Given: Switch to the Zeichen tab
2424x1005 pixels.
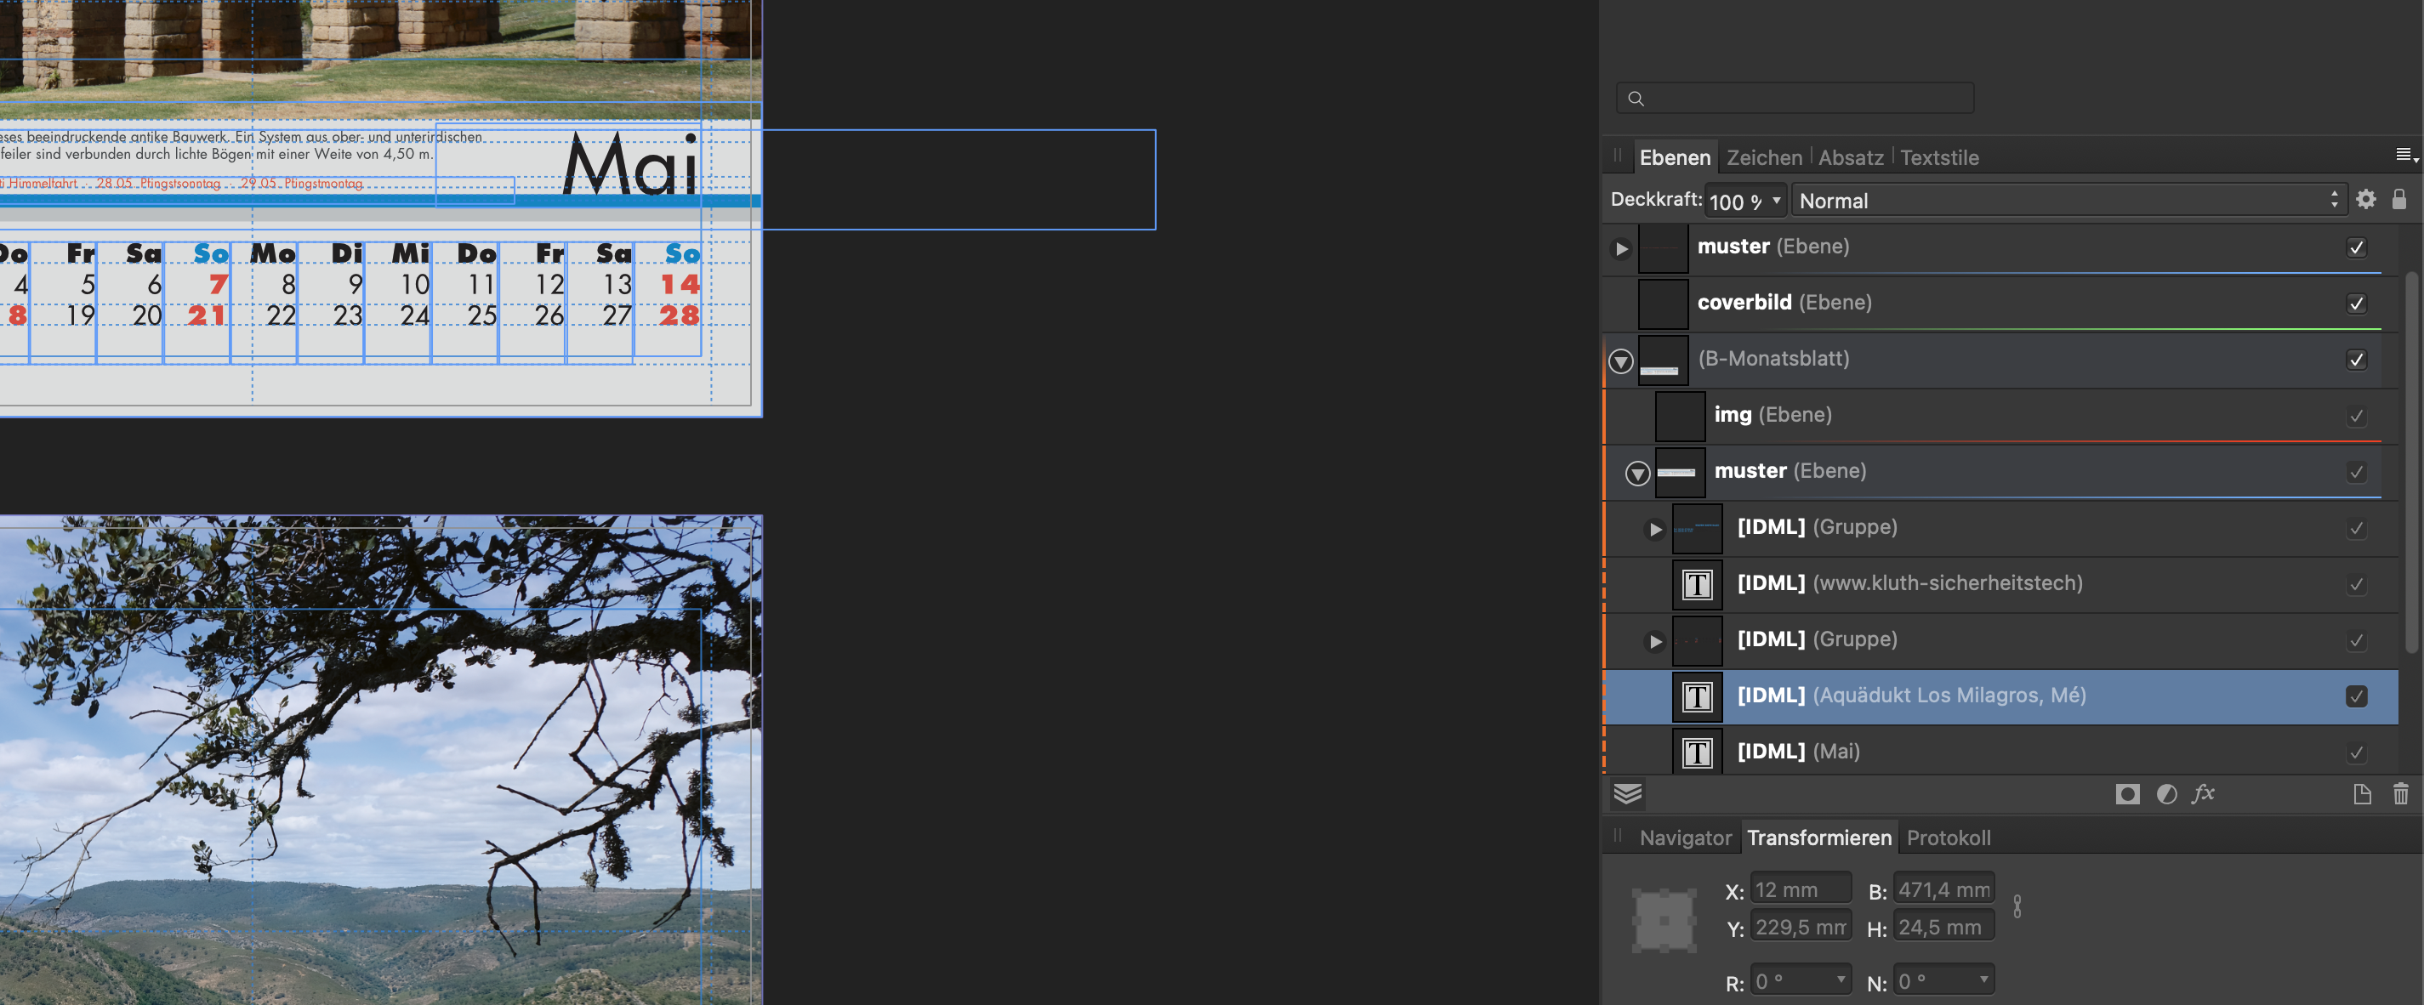Looking at the screenshot, I should pos(1763,157).
